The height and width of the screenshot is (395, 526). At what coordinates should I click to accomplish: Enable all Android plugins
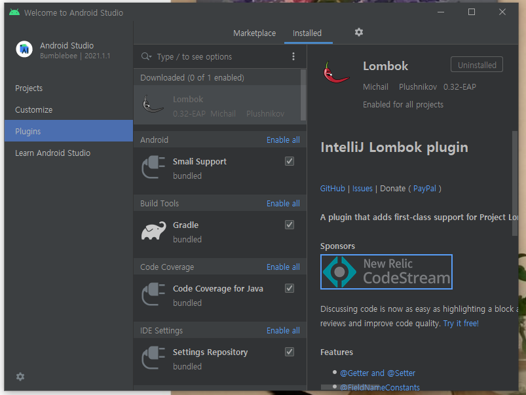283,140
